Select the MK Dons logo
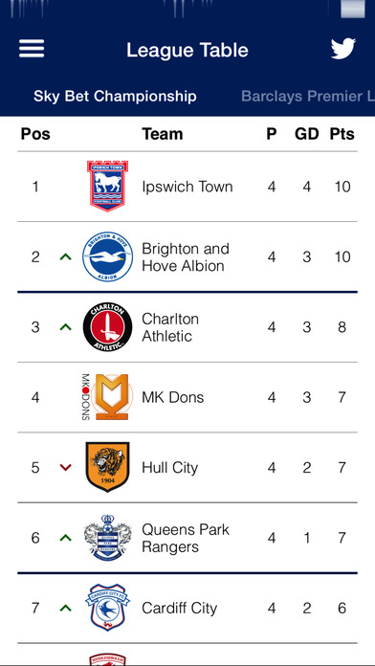Viewport: 375px width, 666px height. point(107,397)
